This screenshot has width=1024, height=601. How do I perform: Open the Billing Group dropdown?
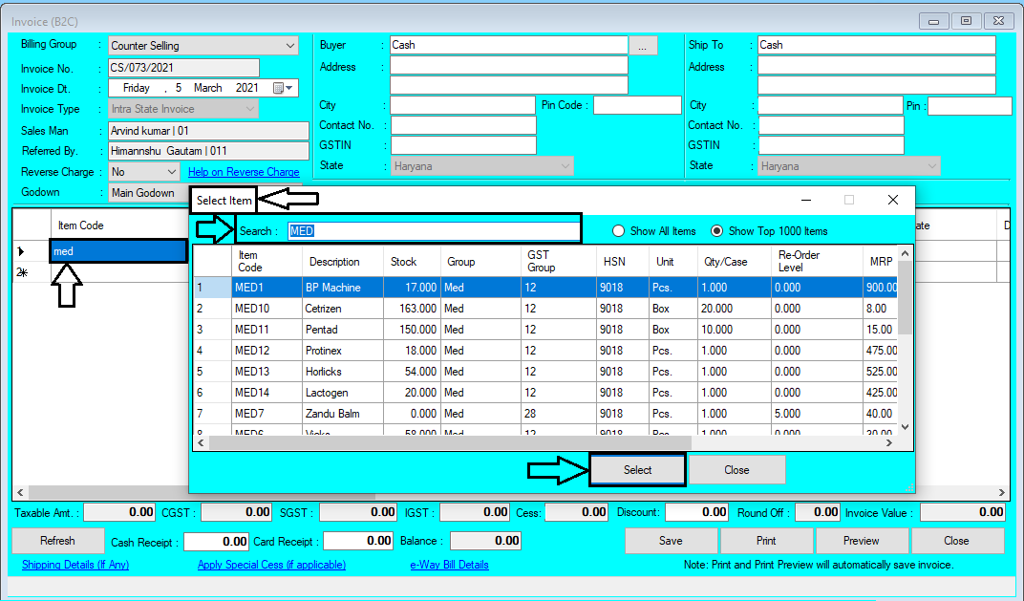click(289, 44)
